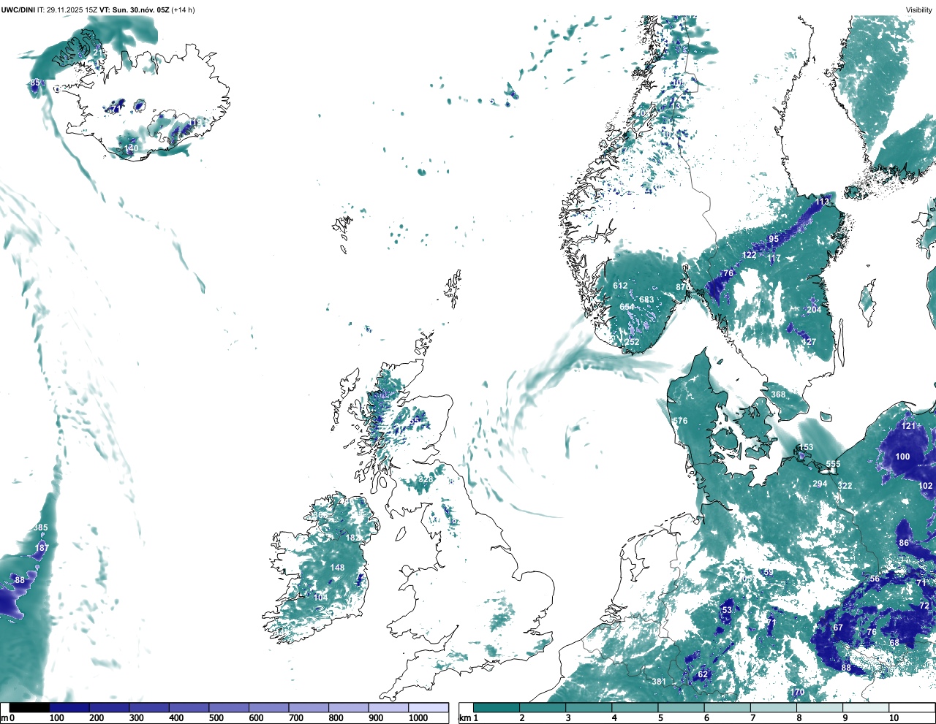Viewport: 936px width, 724px height.
Task: Click the '85' value west of Iceland
Action: (35, 83)
